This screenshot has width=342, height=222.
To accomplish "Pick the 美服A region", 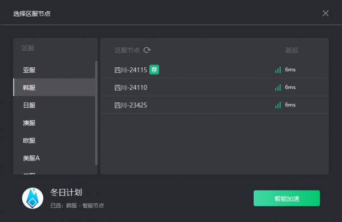I will pos(54,158).
